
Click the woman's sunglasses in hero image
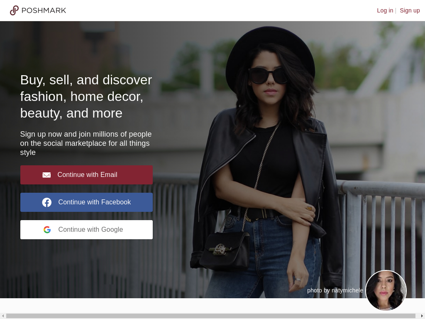pos(268,75)
